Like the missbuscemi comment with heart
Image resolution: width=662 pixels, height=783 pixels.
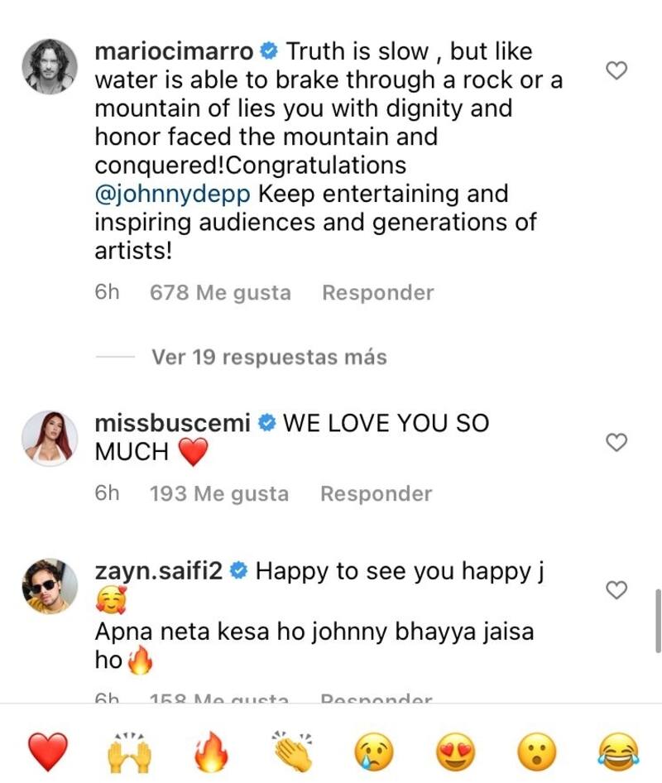coord(616,444)
